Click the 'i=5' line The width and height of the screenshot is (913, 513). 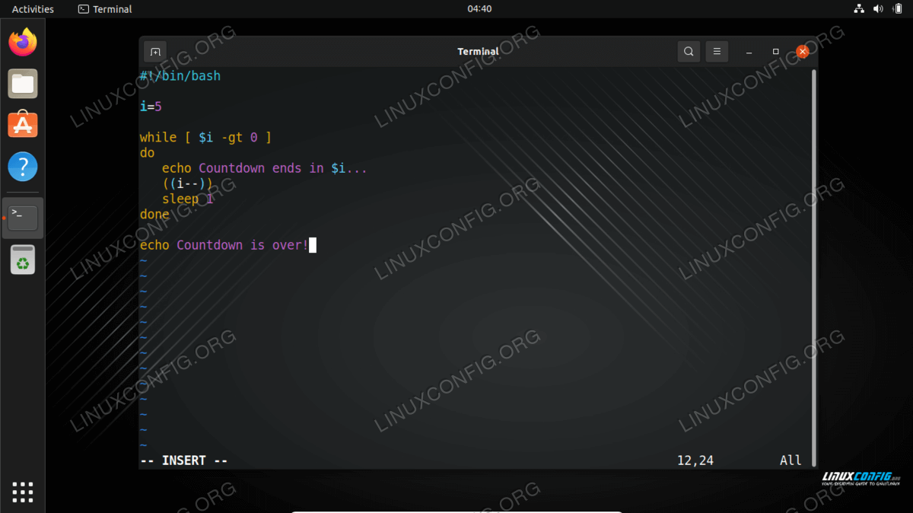(x=151, y=107)
